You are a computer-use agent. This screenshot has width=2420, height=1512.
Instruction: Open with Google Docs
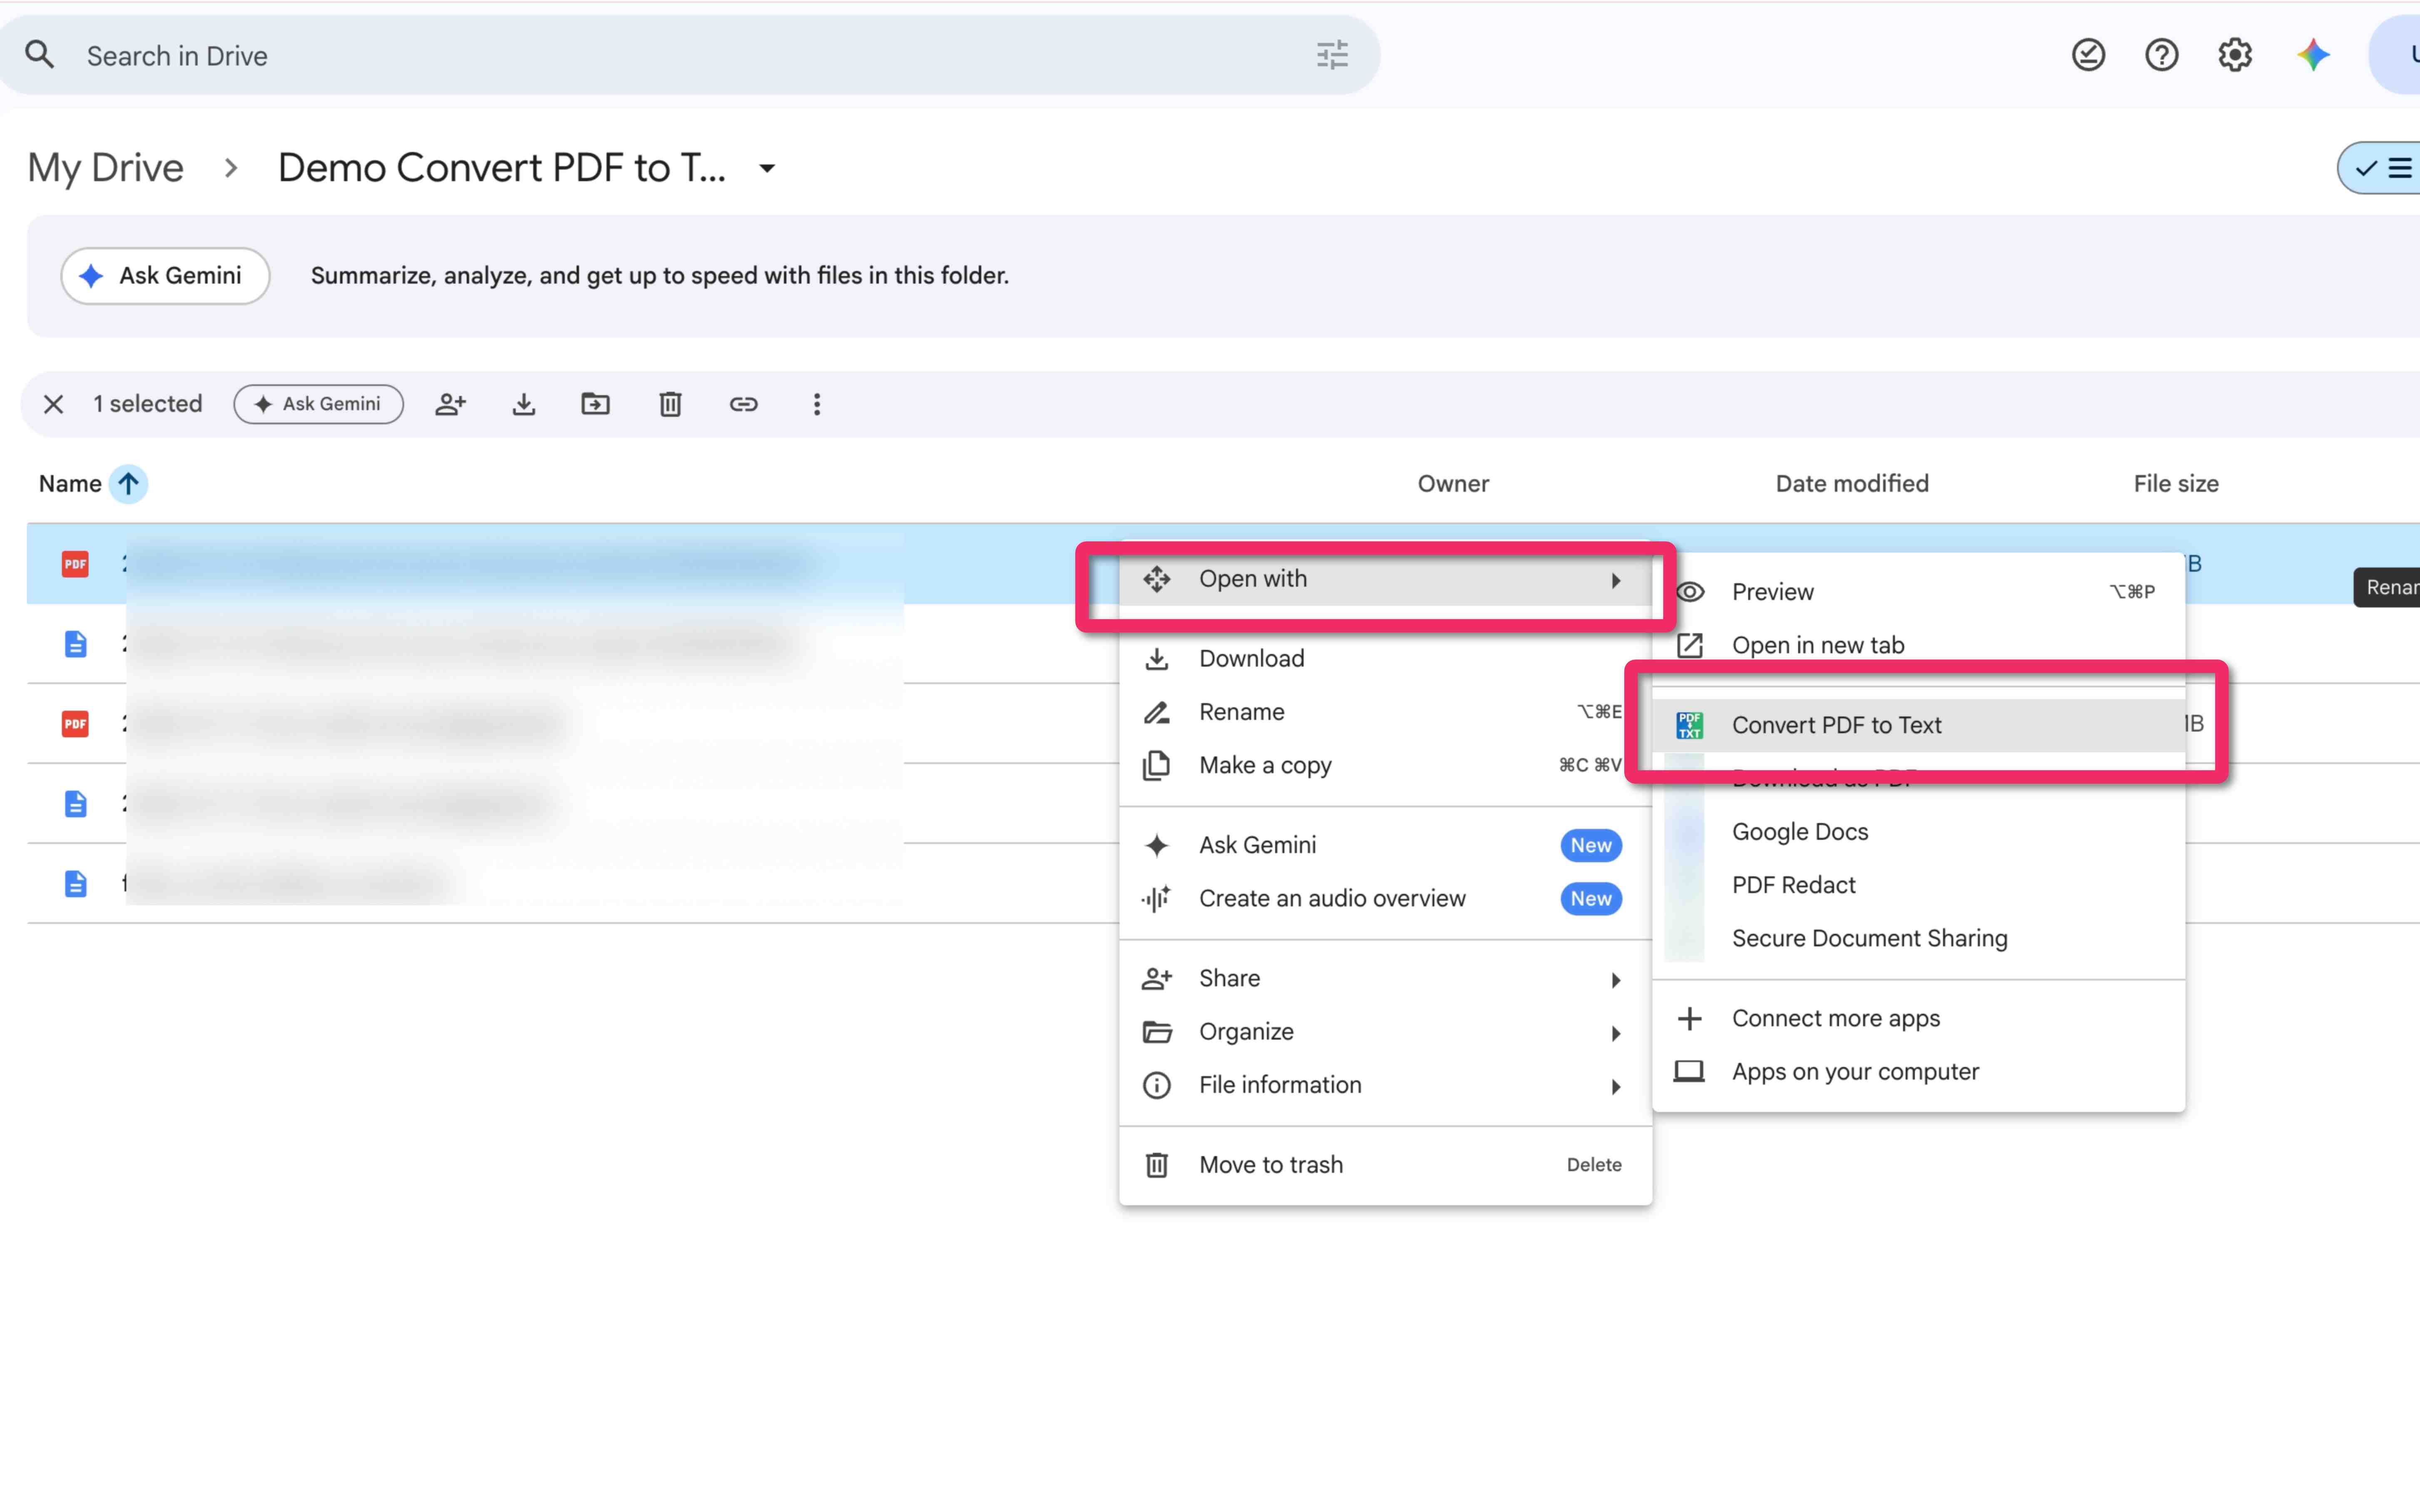tap(1918, 832)
